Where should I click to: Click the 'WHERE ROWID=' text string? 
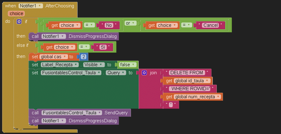[x=191, y=89]
